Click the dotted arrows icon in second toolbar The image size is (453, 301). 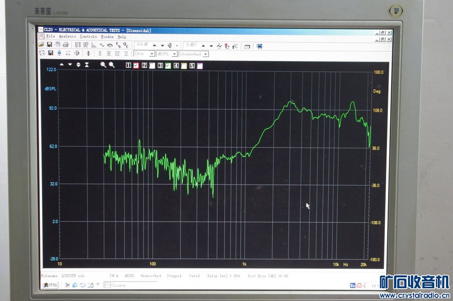point(68,53)
